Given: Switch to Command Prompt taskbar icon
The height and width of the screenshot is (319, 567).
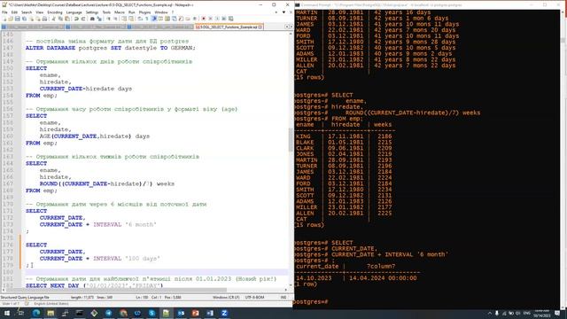Looking at the screenshot, I should pos(80,313).
